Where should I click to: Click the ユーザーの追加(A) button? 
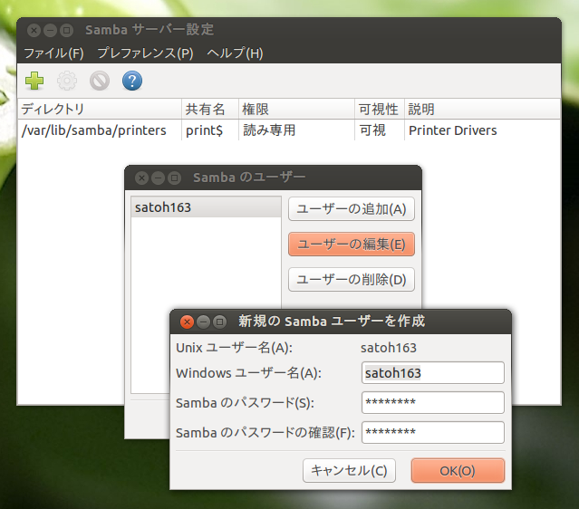point(351,209)
